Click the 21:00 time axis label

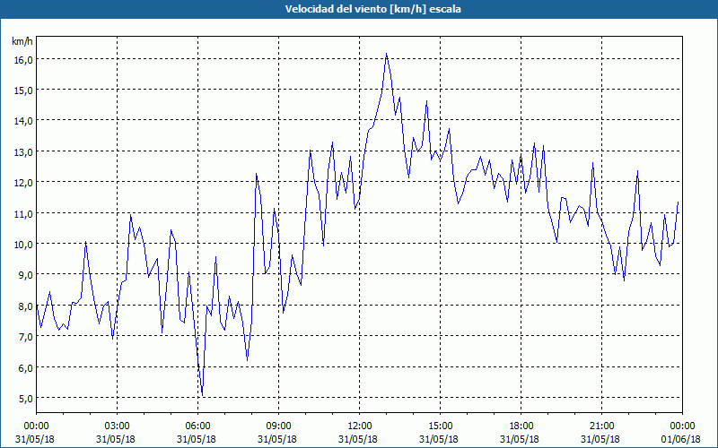(x=601, y=426)
